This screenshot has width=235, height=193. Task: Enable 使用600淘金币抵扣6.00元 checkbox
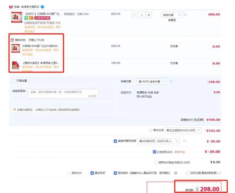156,162
